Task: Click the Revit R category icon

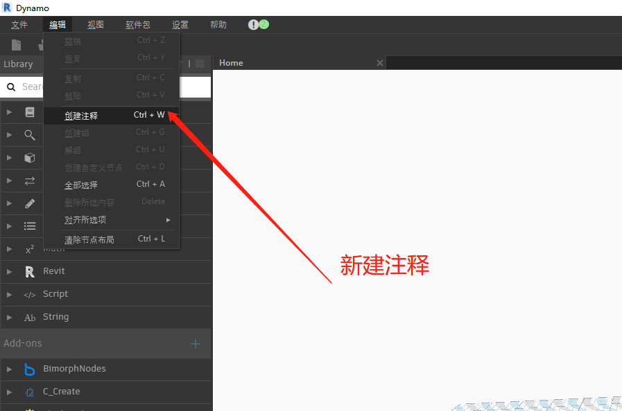Action: point(30,272)
